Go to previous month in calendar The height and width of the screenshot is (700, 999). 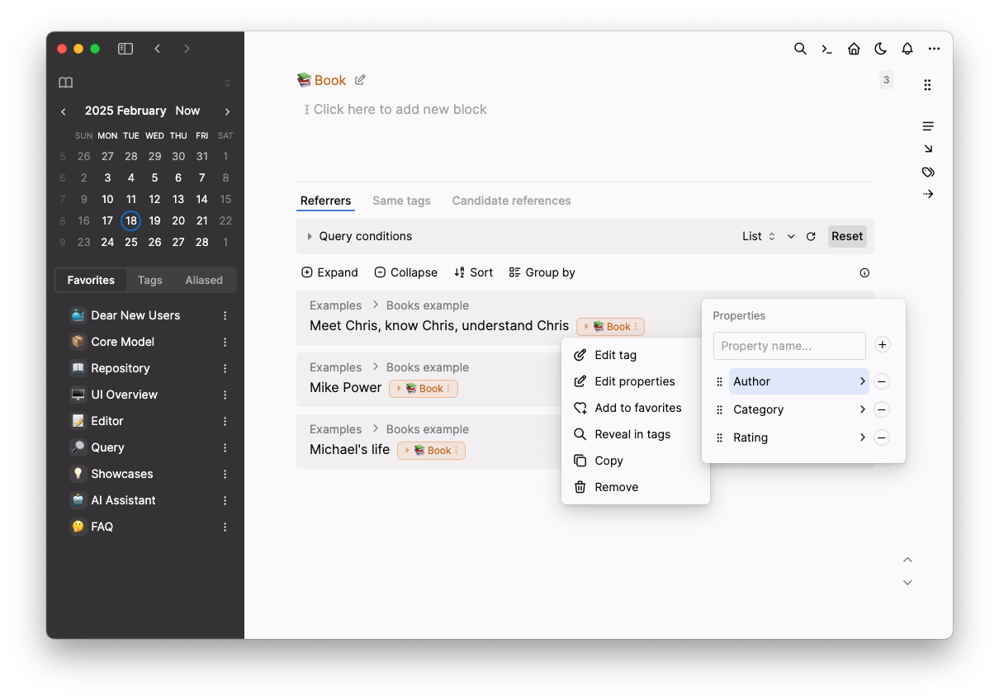[63, 111]
